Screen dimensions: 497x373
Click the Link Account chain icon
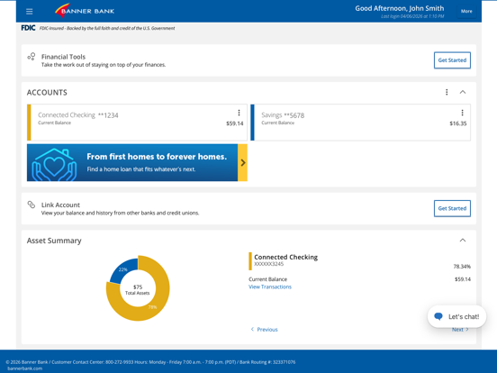(31, 205)
